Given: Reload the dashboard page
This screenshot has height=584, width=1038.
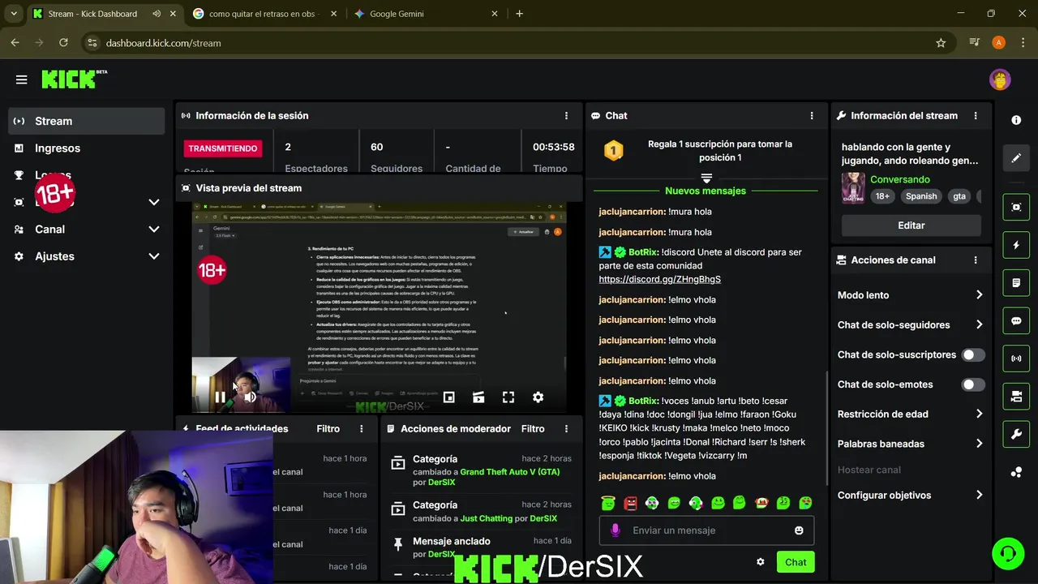Looking at the screenshot, I should tap(63, 43).
